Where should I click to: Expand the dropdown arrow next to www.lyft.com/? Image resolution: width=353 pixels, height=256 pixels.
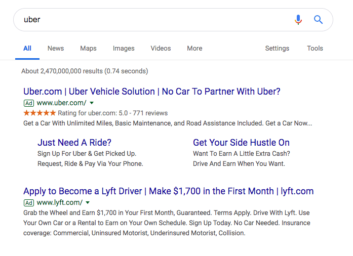(x=88, y=202)
